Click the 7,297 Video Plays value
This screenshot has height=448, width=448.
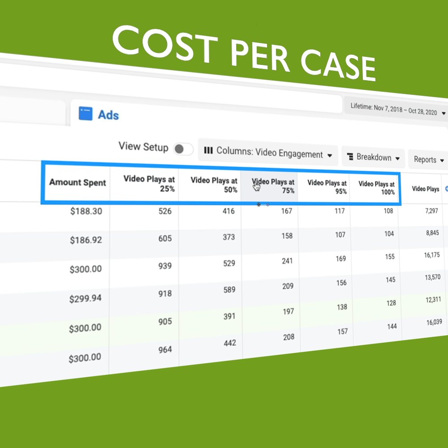tap(431, 211)
